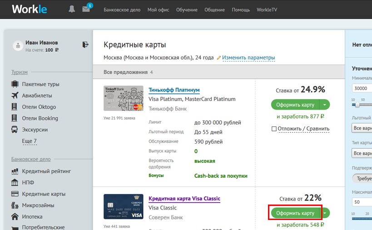Click the chart icon for Кредитный рейтинг
The height and width of the screenshot is (230, 372).
pyautogui.click(x=15, y=171)
